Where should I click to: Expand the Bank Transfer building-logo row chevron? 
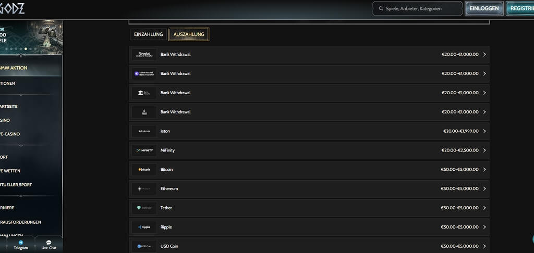[x=484, y=93]
